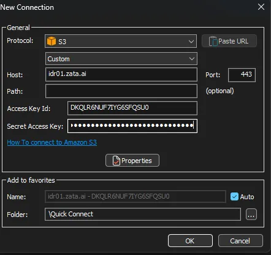Click the Folder field with \Quick Connect

click(x=143, y=214)
